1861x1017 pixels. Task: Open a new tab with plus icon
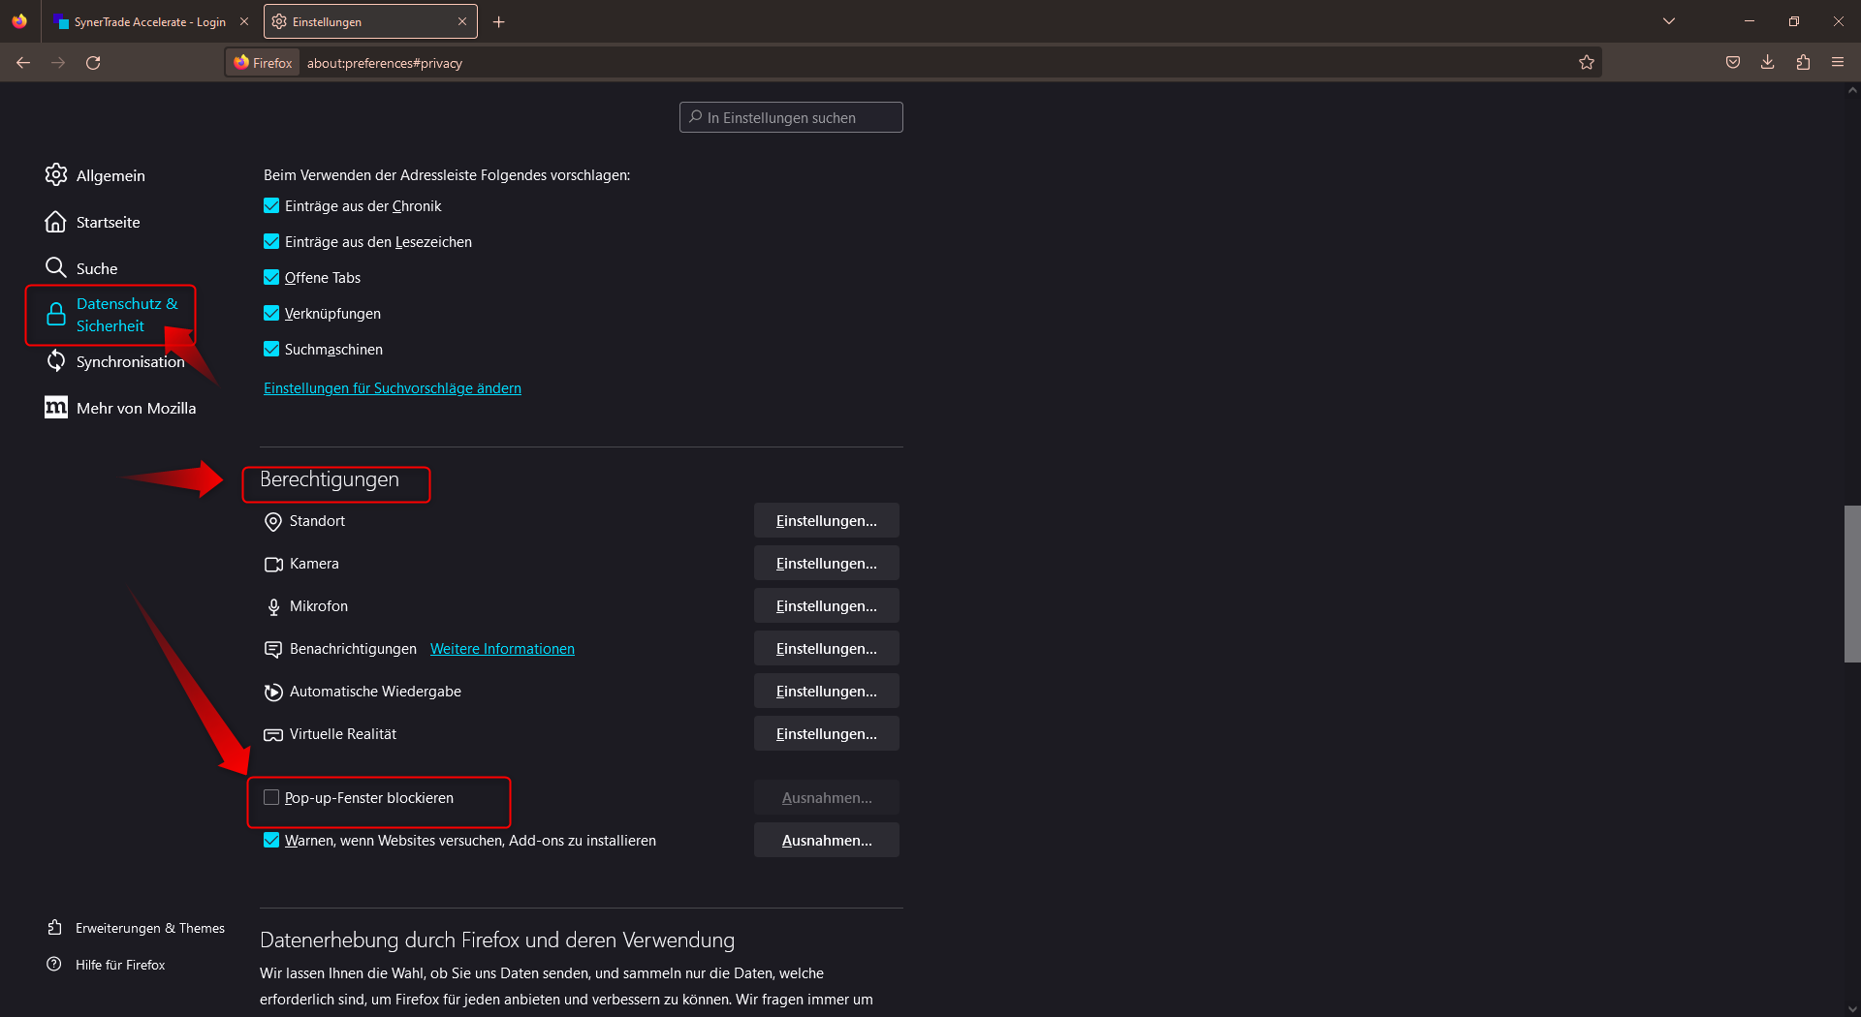(499, 22)
